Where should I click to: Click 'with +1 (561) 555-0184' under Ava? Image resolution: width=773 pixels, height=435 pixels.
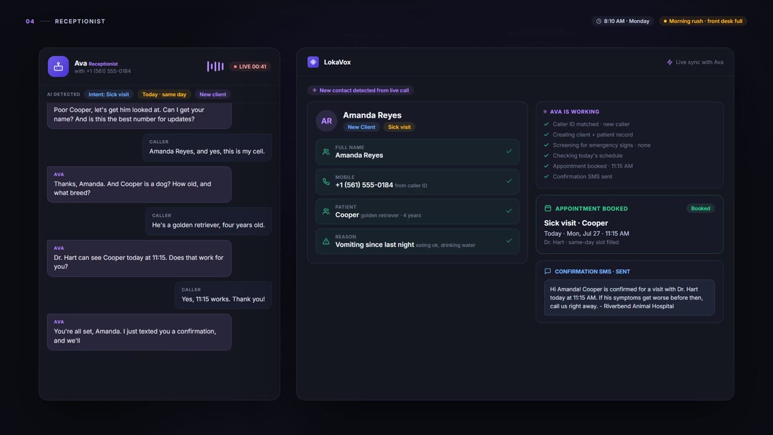[103, 71]
